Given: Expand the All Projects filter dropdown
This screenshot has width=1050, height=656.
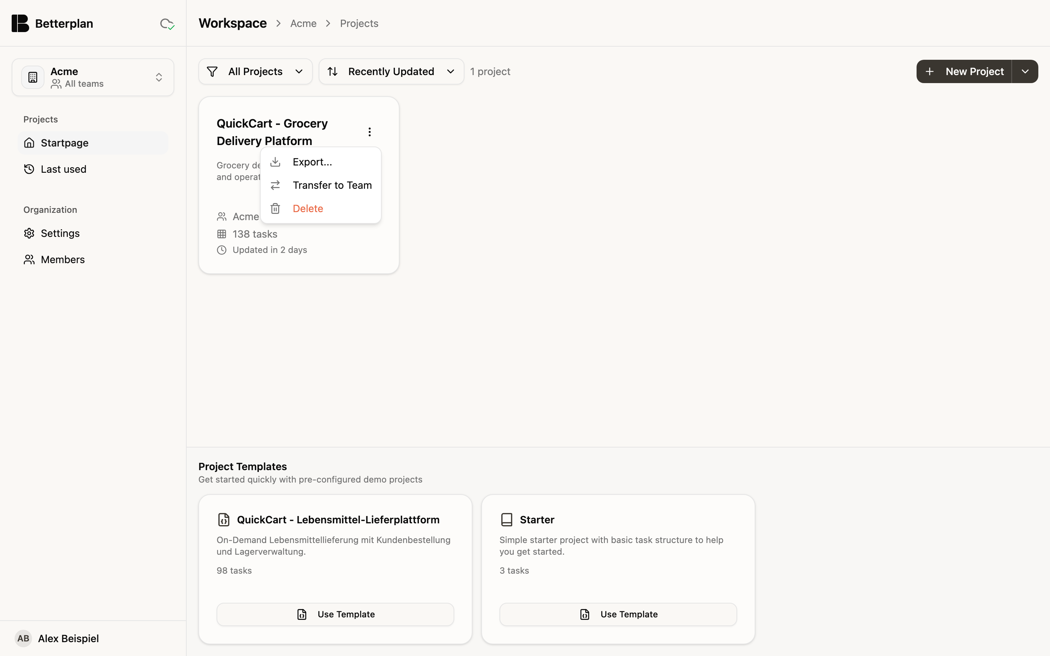Looking at the screenshot, I should [x=256, y=71].
